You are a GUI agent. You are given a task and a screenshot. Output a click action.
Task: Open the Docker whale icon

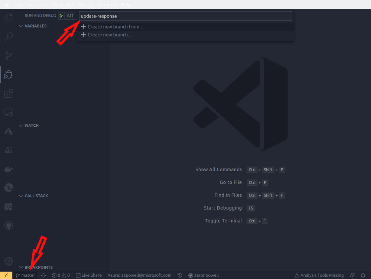9,169
